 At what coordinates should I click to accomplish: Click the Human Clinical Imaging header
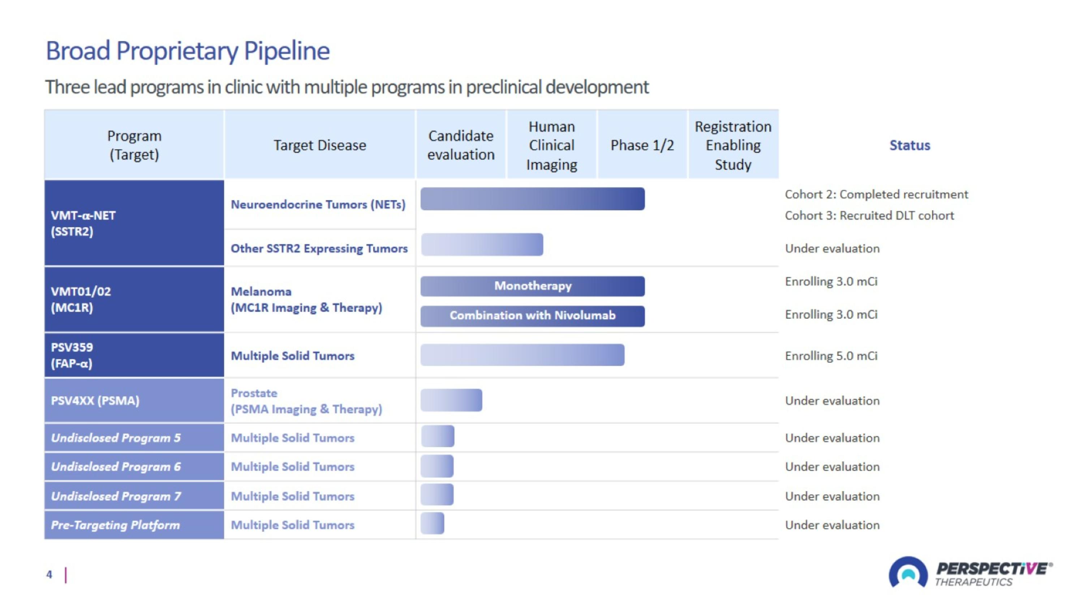[551, 145]
